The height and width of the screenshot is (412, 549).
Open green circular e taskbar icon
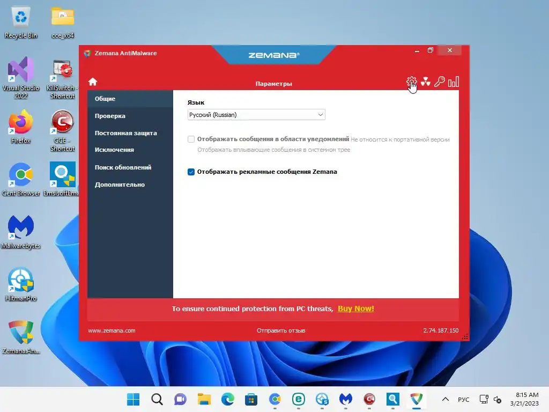tap(298, 399)
